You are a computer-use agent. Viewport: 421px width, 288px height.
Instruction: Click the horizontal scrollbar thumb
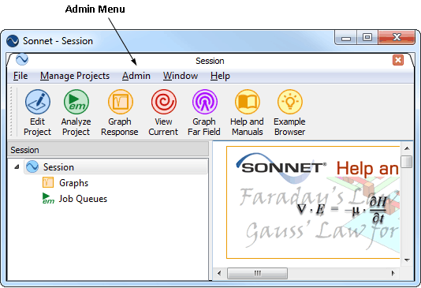click(257, 274)
